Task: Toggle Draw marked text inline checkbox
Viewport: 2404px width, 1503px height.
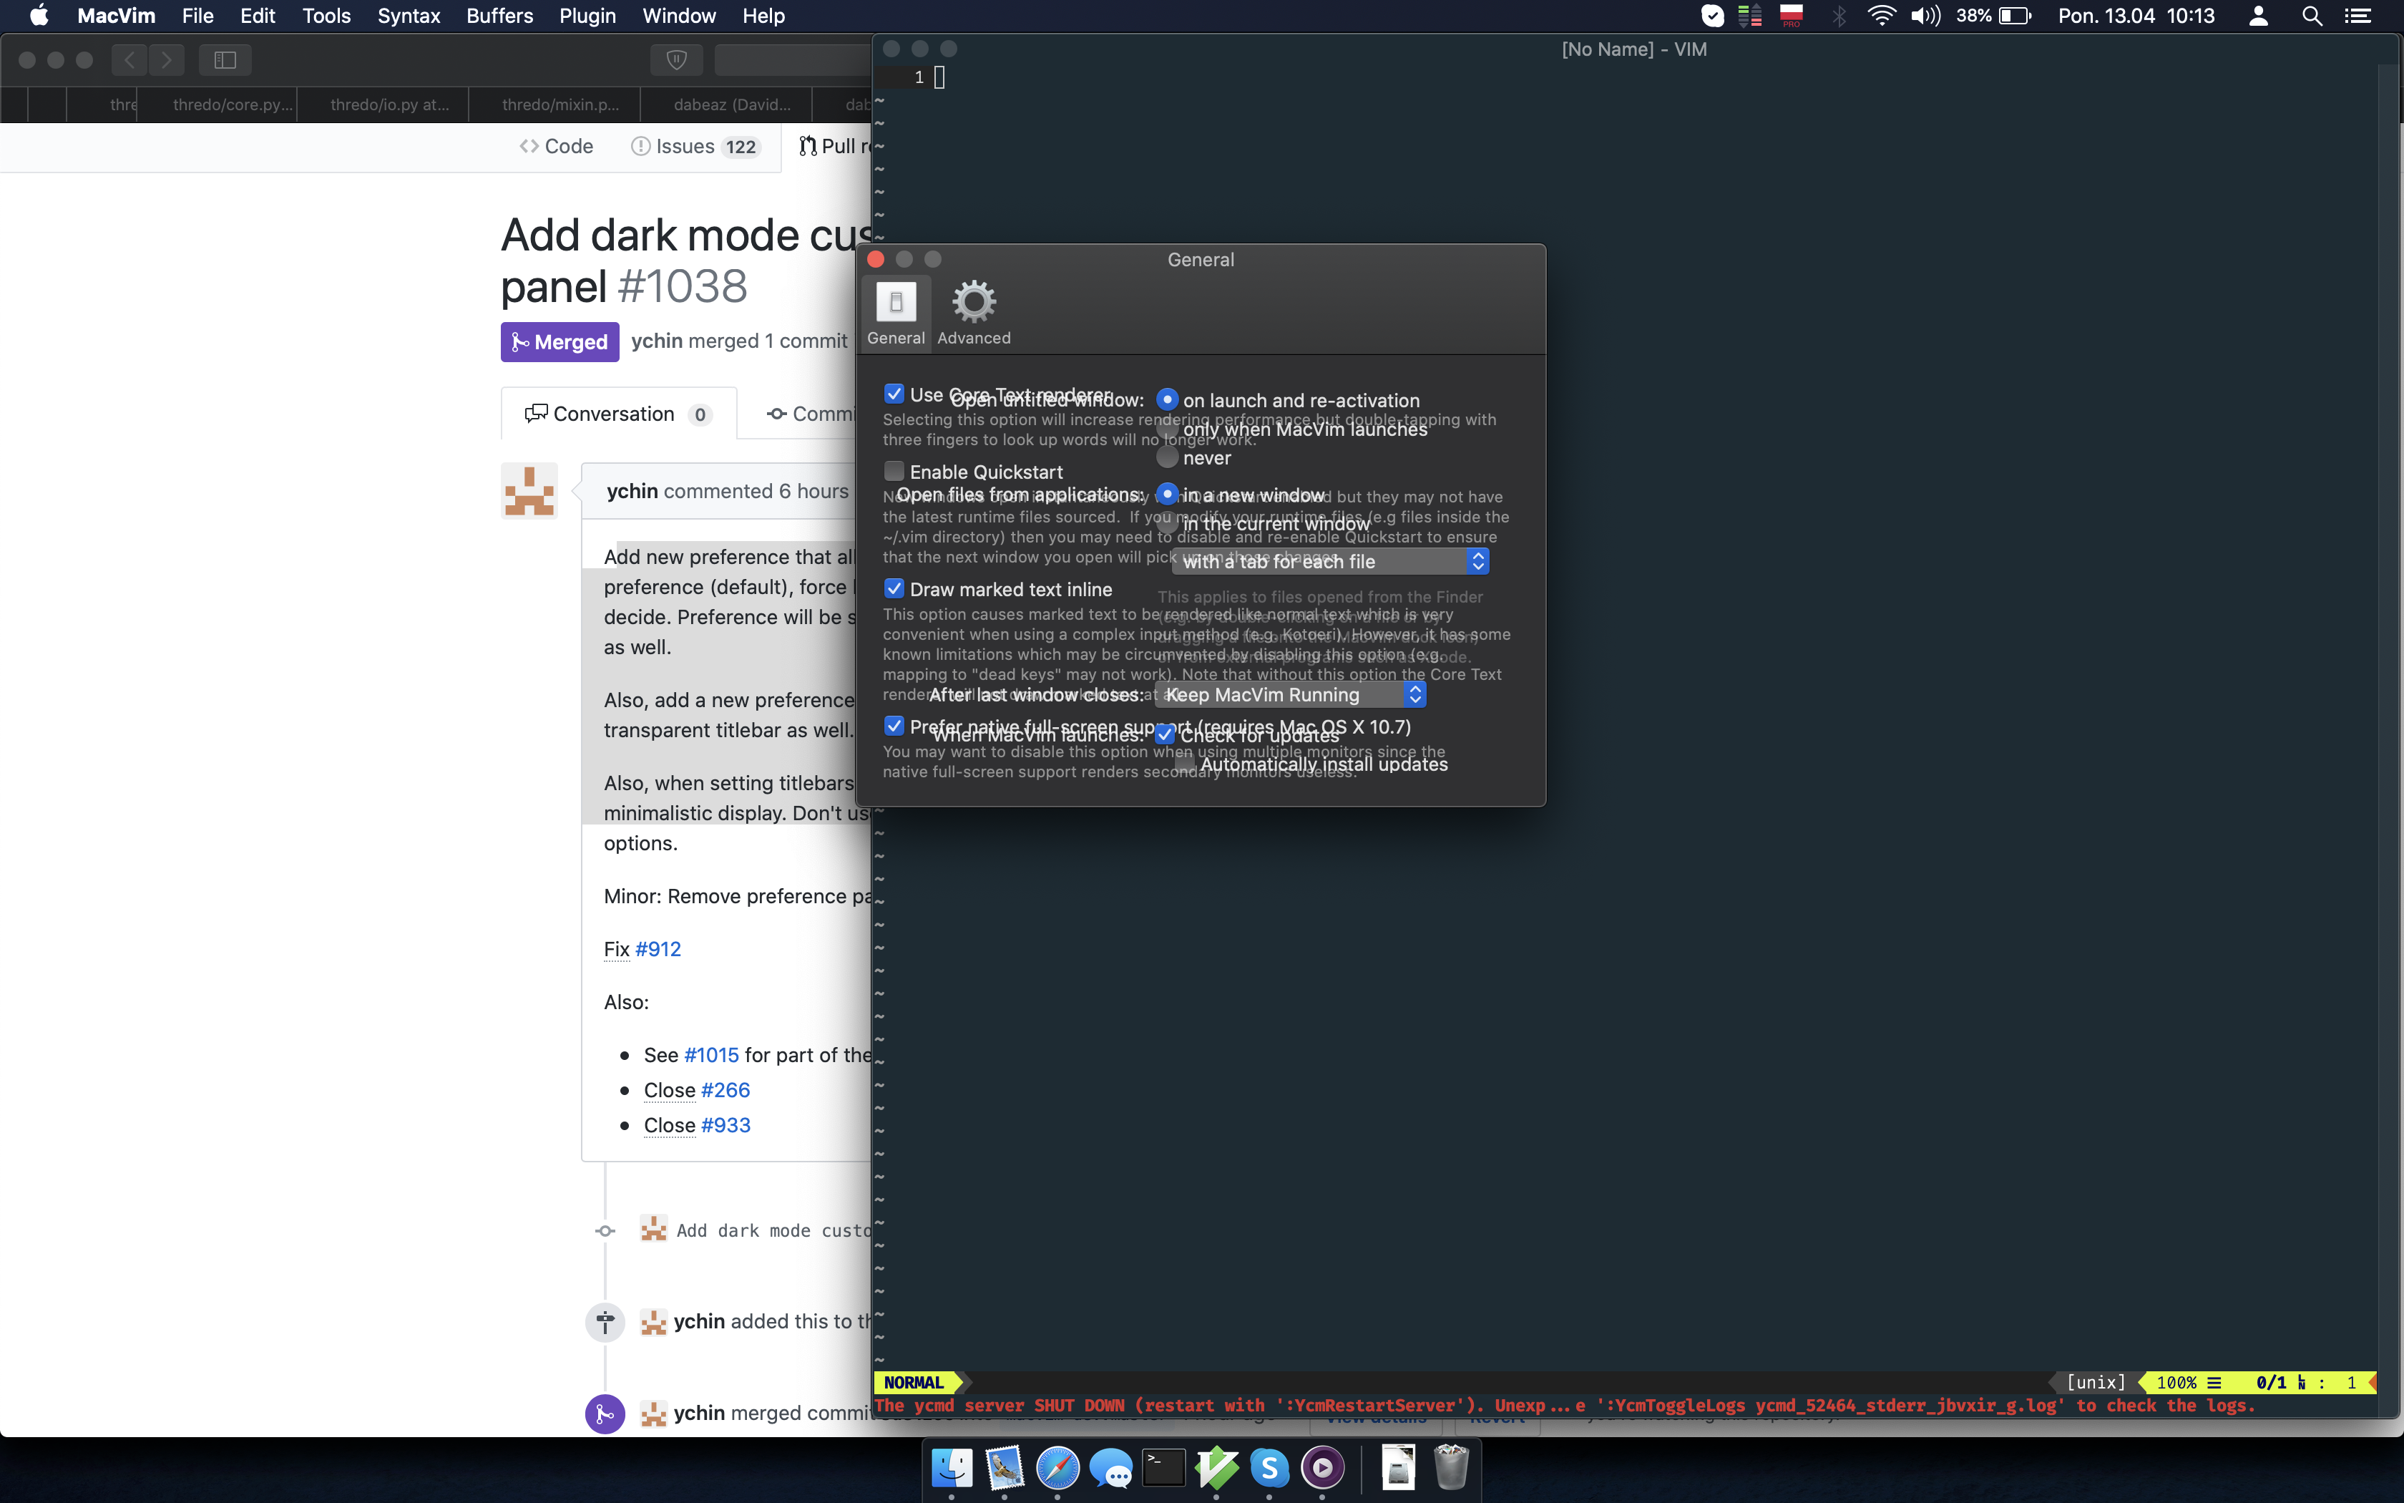Action: (x=894, y=588)
